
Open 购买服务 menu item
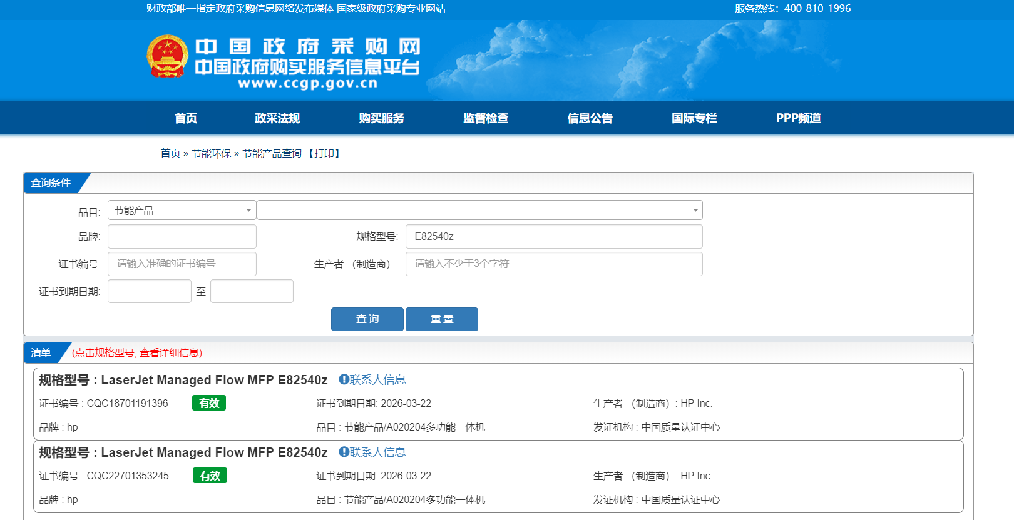click(382, 118)
